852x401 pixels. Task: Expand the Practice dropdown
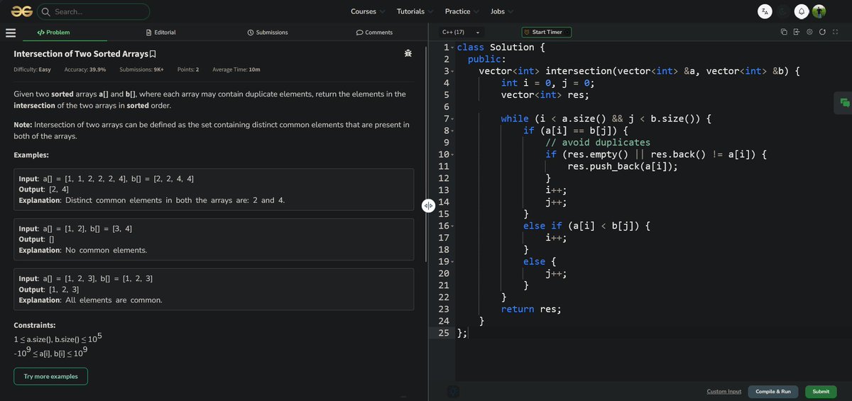[461, 11]
